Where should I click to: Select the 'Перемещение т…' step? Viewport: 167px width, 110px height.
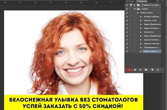pyautogui.click(x=152, y=47)
